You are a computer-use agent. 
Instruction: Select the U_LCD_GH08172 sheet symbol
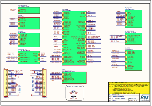tap(29, 10)
